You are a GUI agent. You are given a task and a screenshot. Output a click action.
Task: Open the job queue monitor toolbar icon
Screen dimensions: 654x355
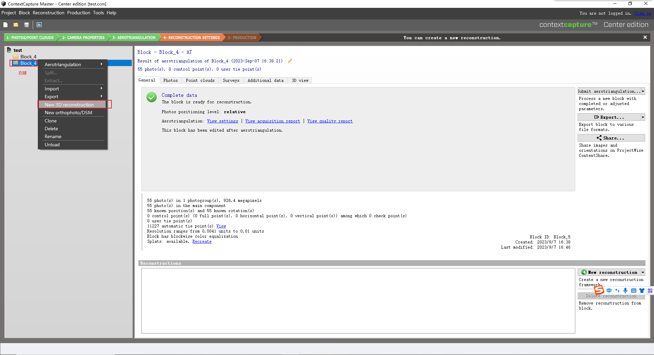tap(39, 25)
